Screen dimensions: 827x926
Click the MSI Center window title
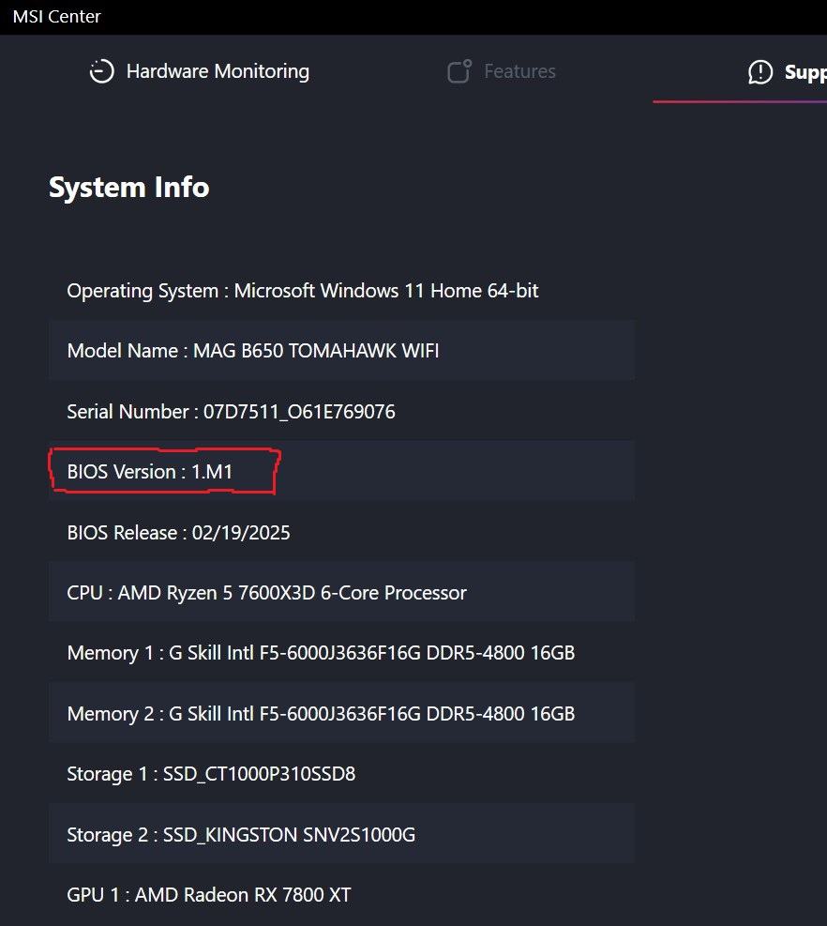coord(56,17)
